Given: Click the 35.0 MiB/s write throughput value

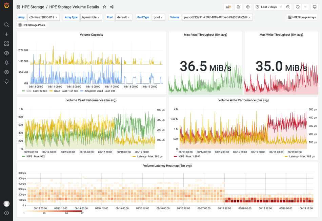Looking at the screenshot, I should click(x=281, y=66).
